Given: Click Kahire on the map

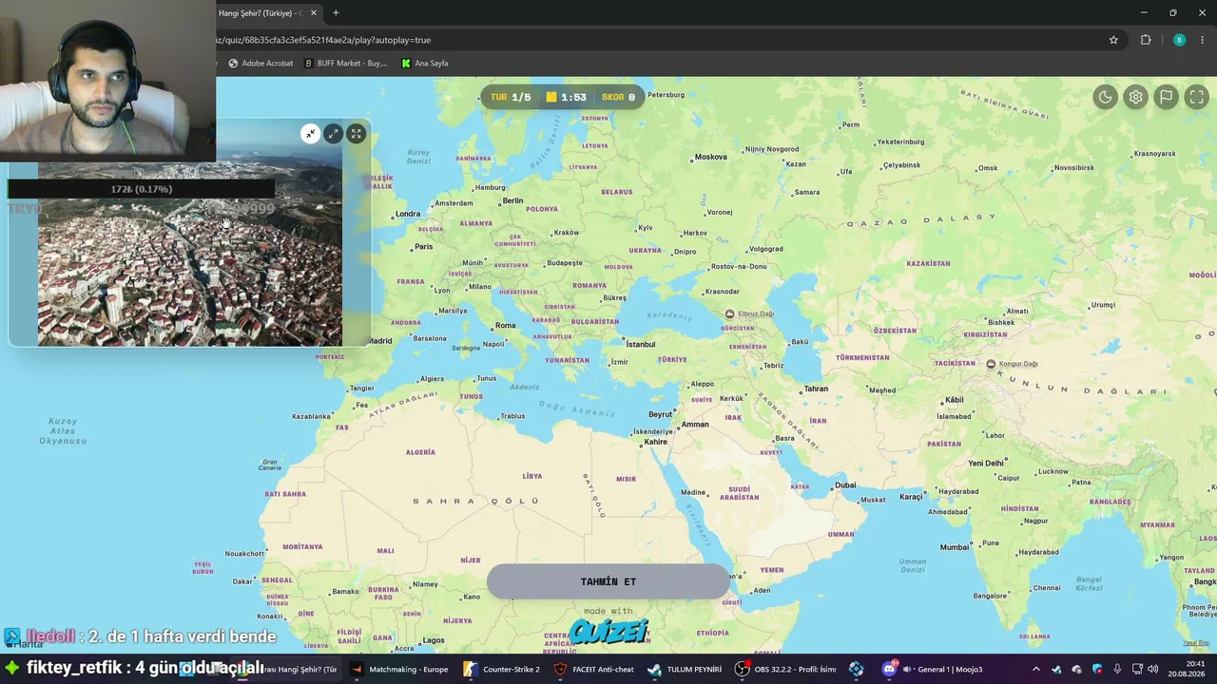Looking at the screenshot, I should (x=656, y=442).
